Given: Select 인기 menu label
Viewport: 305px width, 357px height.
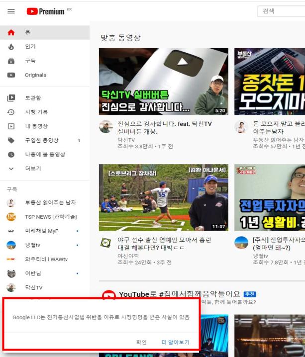Looking at the screenshot, I should click(30, 46).
